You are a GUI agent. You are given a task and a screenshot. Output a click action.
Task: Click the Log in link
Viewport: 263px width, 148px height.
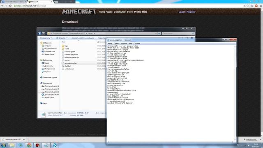(182, 12)
